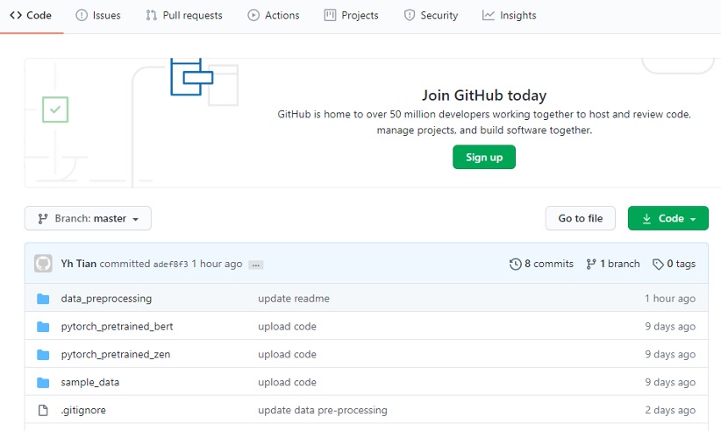Click the 1 hour ago timestamp for data_preprocessing

670,299
